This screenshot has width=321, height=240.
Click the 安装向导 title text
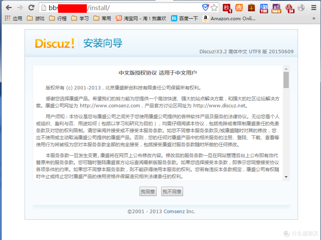click(103, 43)
